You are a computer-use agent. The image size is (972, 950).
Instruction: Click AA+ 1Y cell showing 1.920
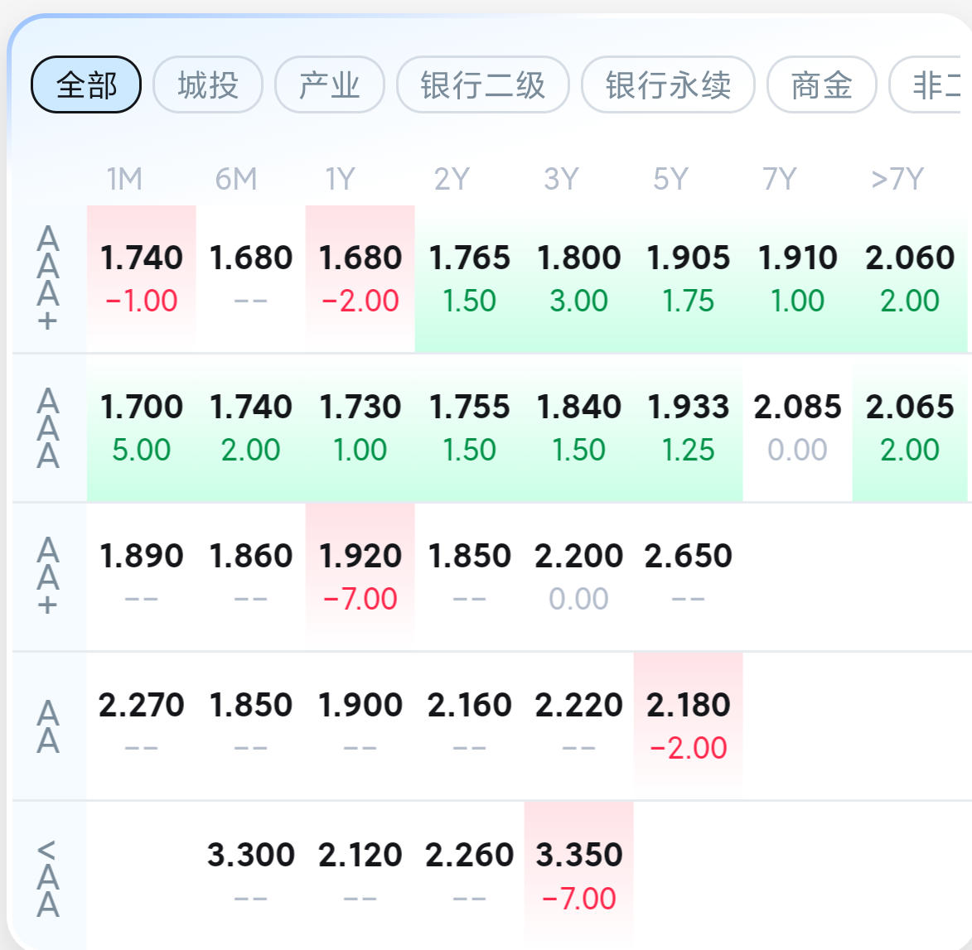point(360,576)
